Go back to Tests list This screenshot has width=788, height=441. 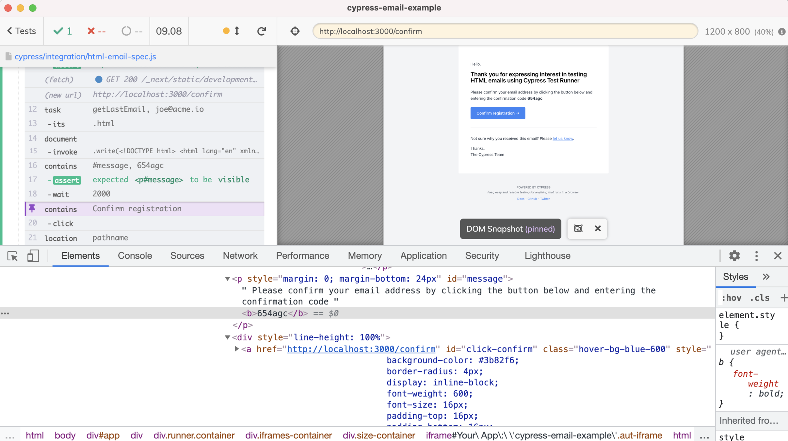coord(22,31)
